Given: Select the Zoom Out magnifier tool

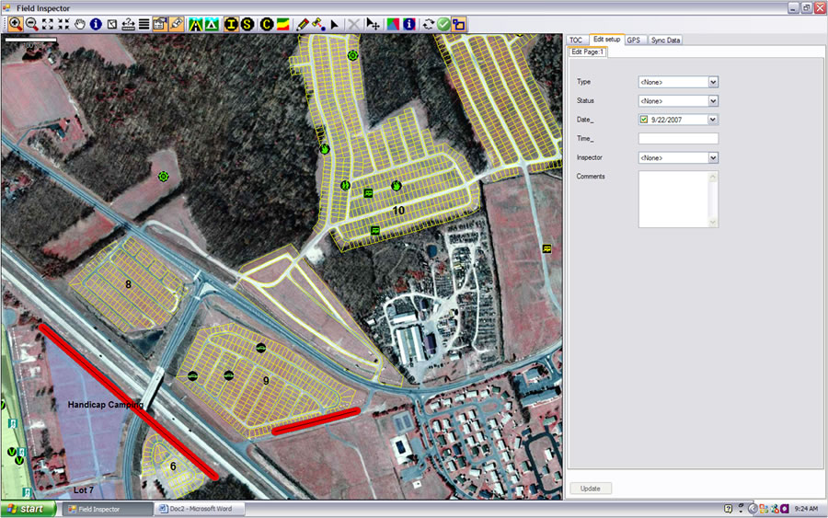Looking at the screenshot, I should pos(31,23).
